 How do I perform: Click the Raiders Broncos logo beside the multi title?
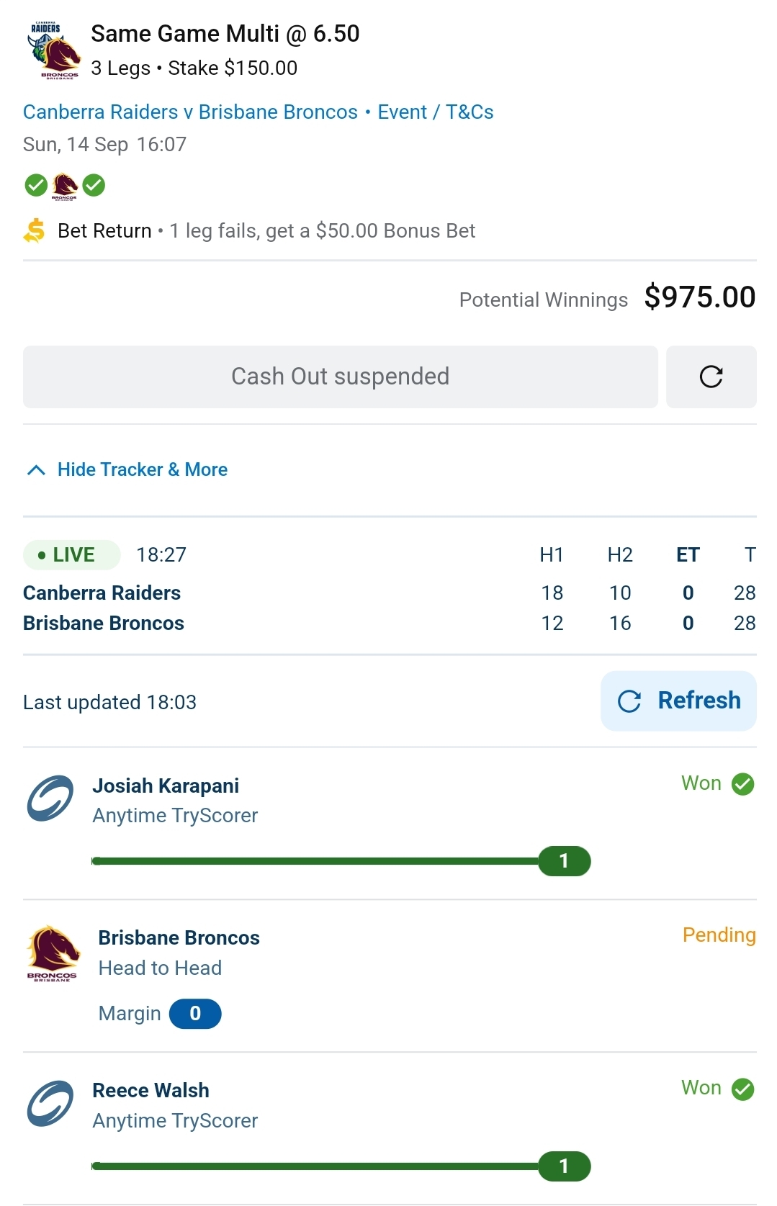[52, 50]
